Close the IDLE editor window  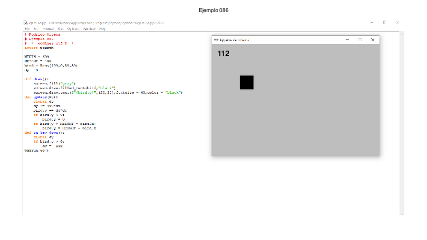coord(397,23)
